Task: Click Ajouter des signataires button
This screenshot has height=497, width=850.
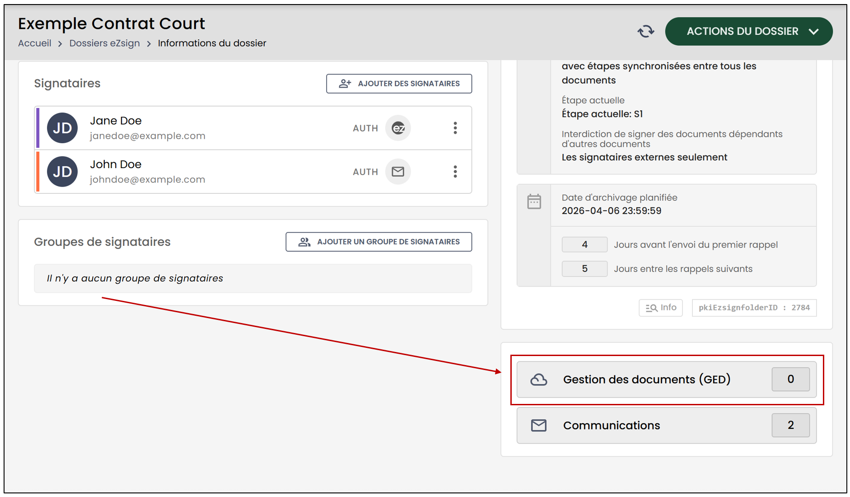Action: pos(399,84)
